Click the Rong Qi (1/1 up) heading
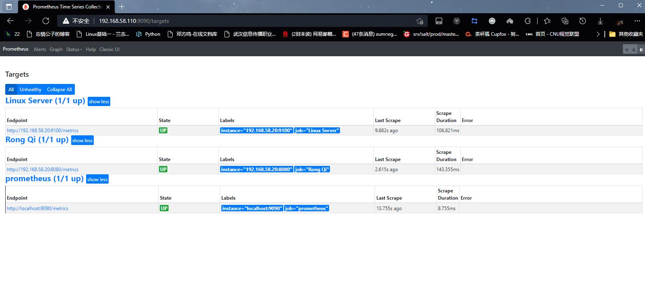Image resolution: width=645 pixels, height=282 pixels. coord(37,140)
